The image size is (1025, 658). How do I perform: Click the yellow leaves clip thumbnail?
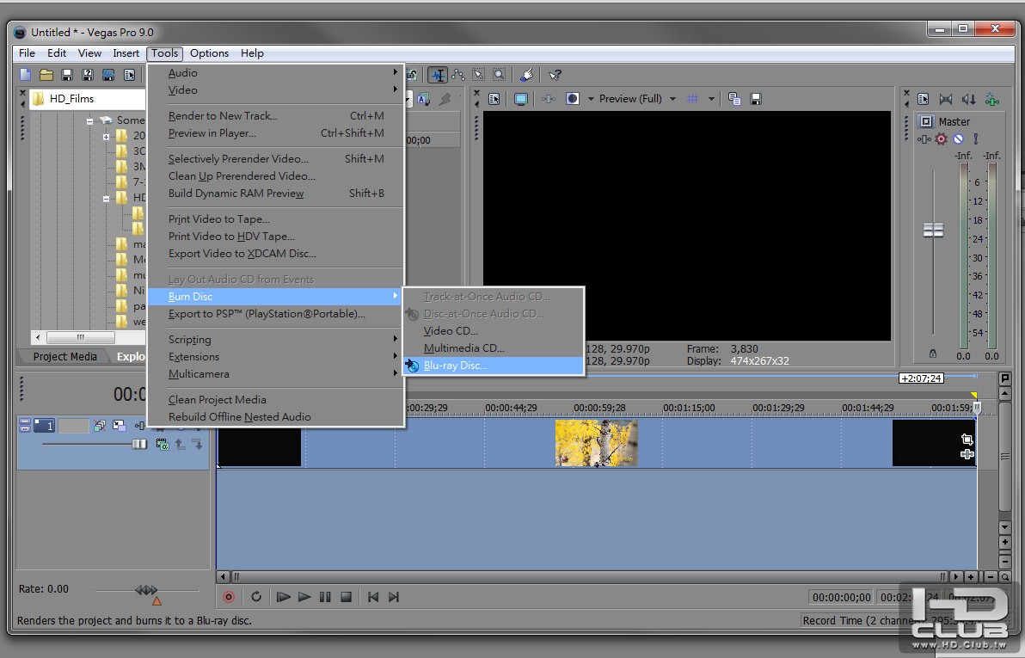pos(596,443)
